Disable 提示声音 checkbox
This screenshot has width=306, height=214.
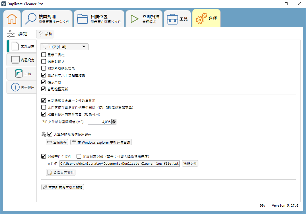pos(44,82)
